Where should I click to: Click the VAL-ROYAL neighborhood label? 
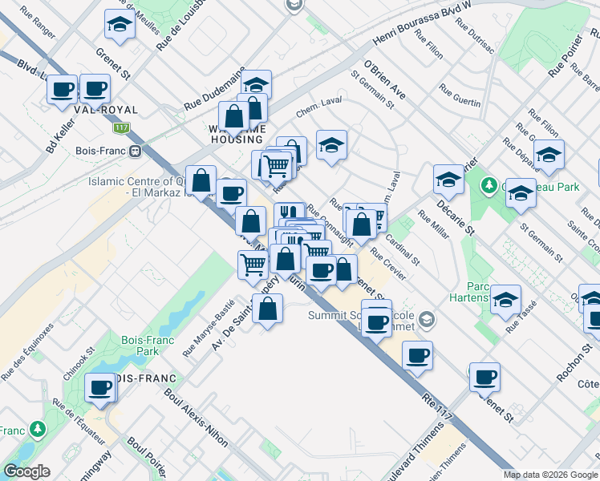coord(106,110)
